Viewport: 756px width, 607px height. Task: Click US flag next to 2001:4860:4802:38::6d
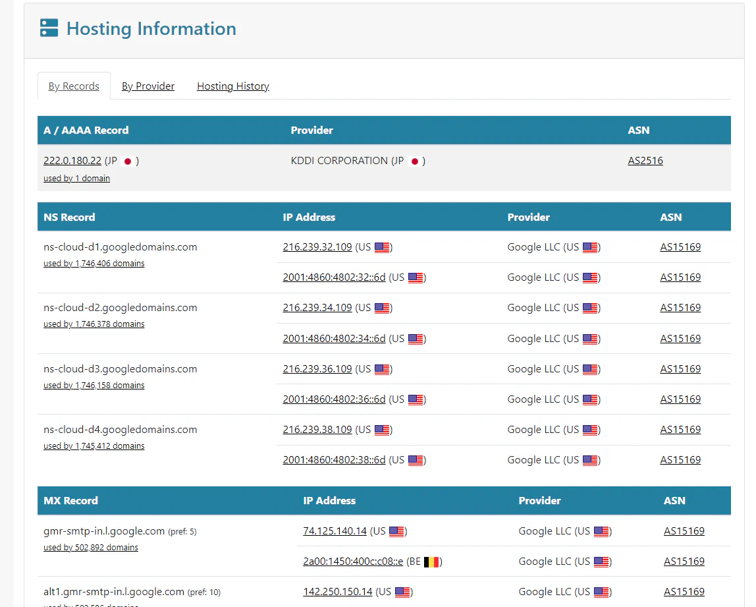pyautogui.click(x=416, y=461)
